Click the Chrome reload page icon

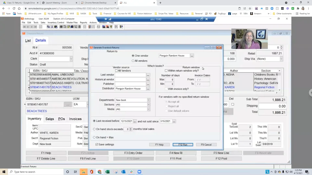14,8
